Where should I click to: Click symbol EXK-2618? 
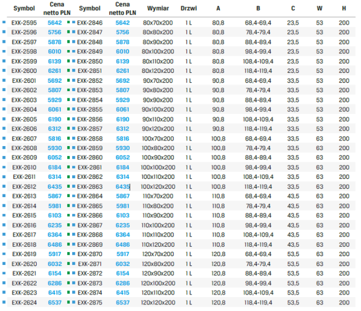click(24, 245)
